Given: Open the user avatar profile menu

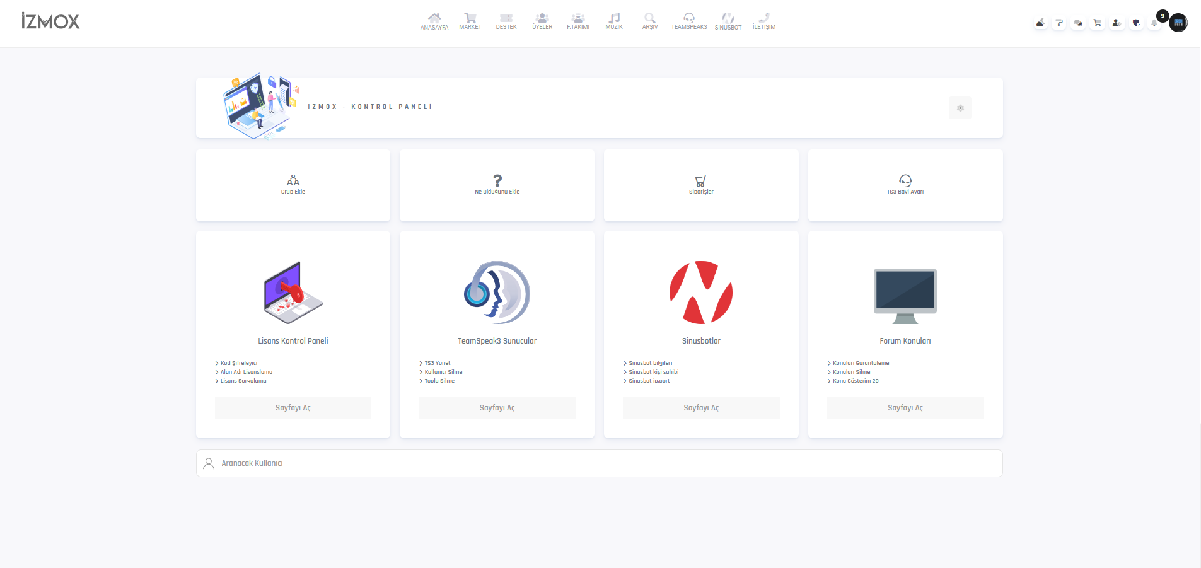Looking at the screenshot, I should point(1178,23).
